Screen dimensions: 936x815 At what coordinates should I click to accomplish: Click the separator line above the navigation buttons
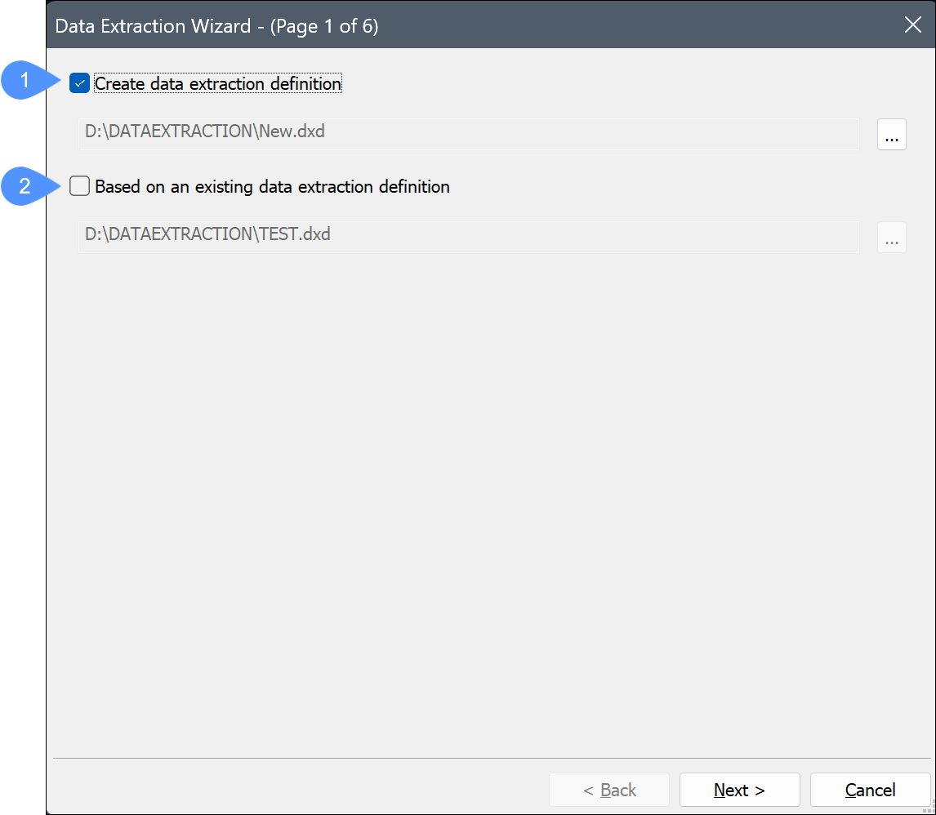[490, 759]
